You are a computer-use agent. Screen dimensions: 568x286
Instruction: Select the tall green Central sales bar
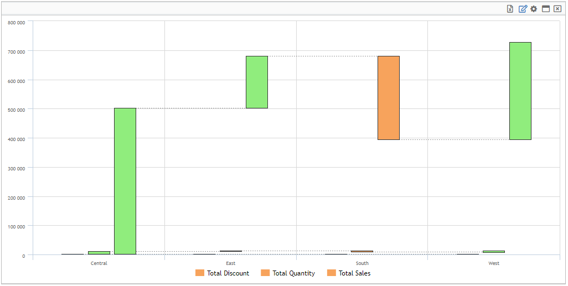tap(125, 181)
